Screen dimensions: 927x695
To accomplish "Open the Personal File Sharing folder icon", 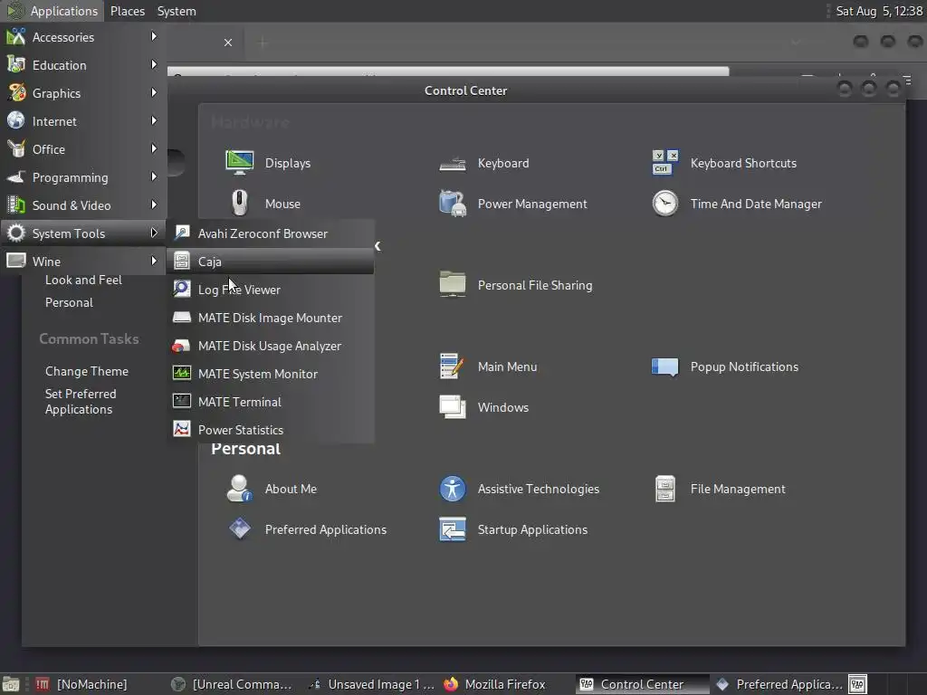I will [453, 284].
